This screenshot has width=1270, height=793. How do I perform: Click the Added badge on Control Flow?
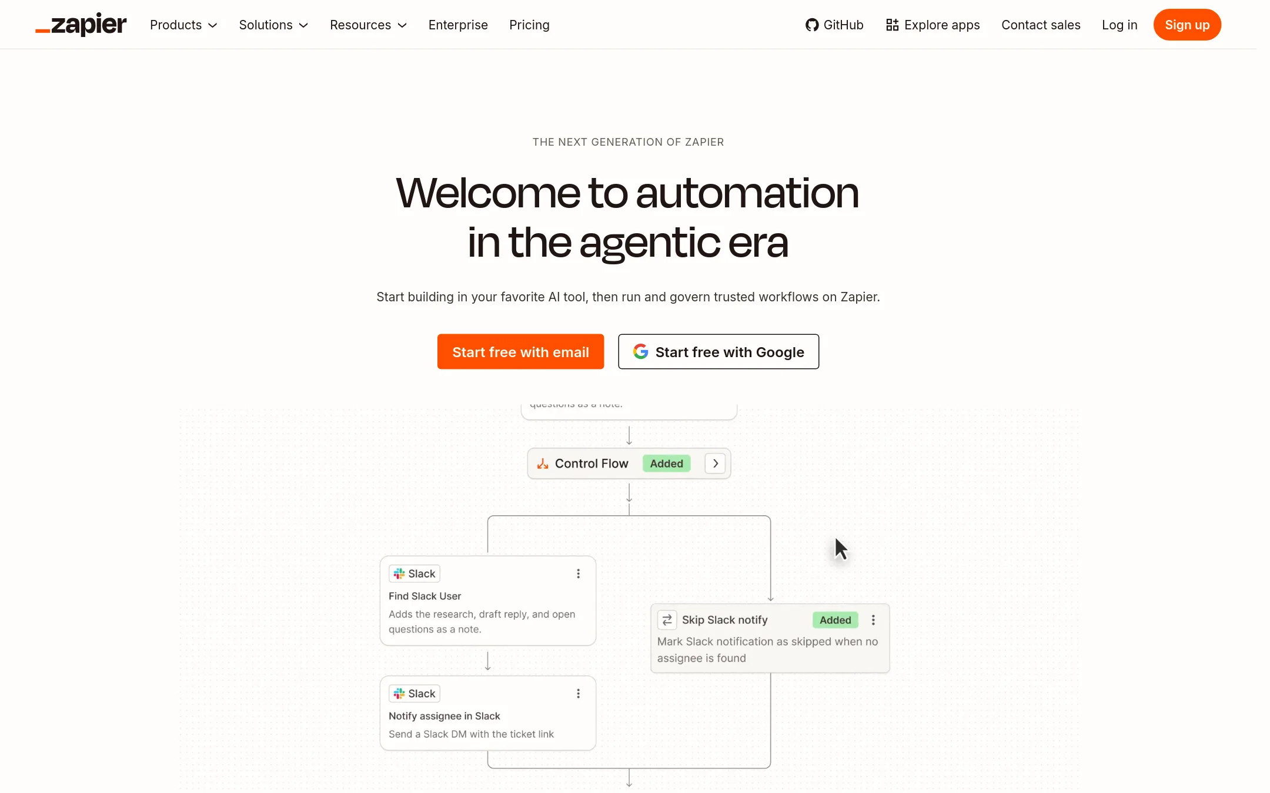[666, 463]
